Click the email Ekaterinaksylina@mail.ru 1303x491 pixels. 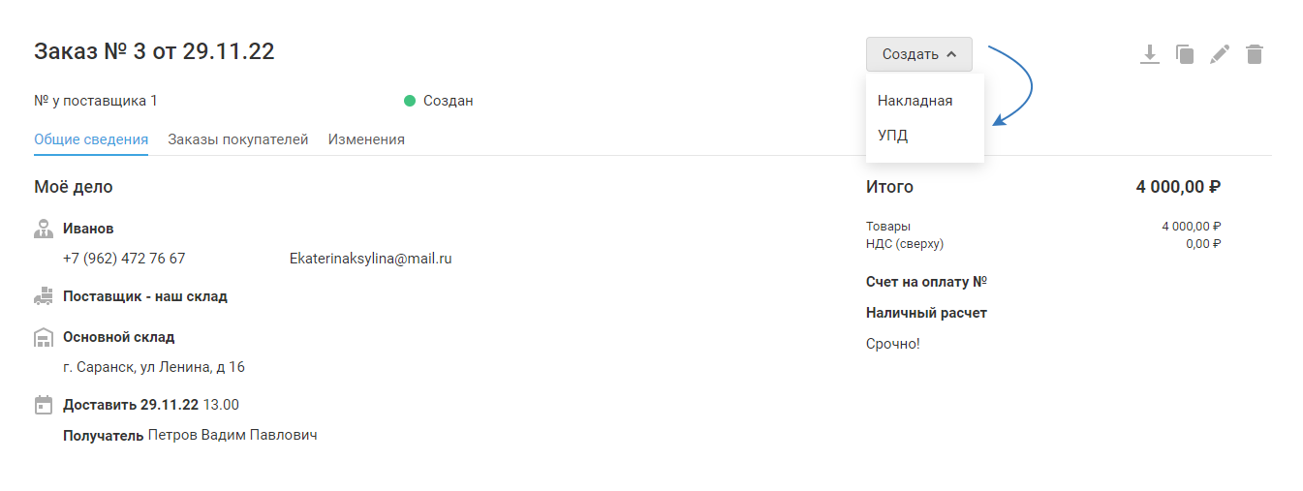pos(370,259)
